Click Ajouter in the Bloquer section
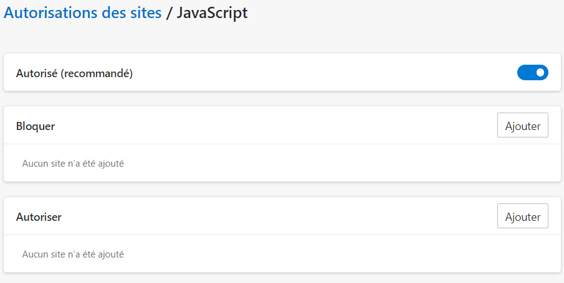The height and width of the screenshot is (283, 564). click(522, 125)
